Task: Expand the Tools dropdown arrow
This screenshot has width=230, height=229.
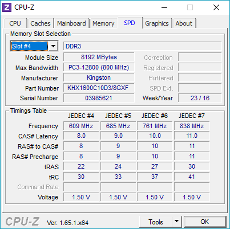Action: click(x=176, y=222)
